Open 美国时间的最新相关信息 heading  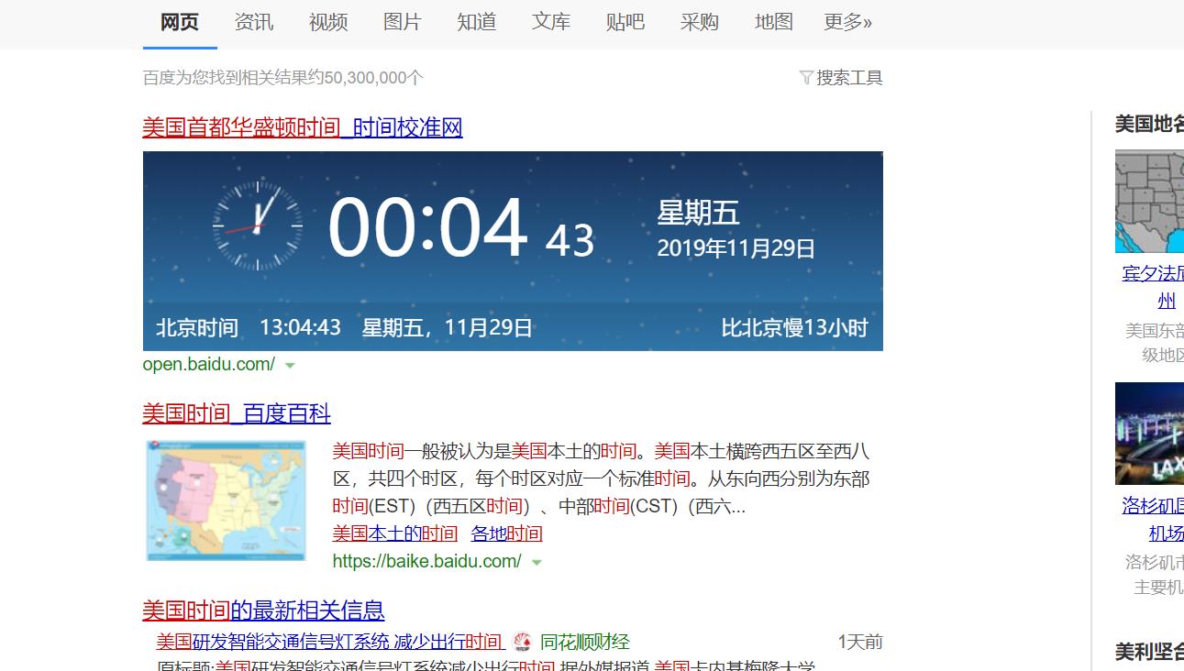264,610
